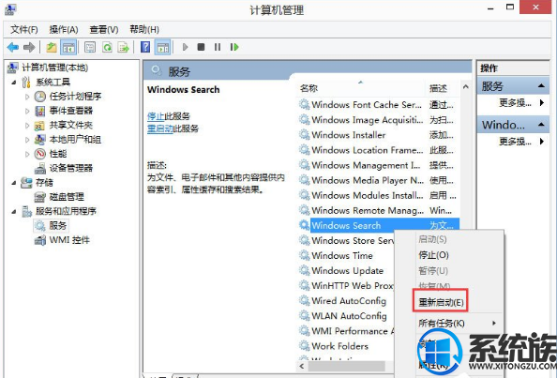The image size is (557, 378).
Task: Click the Export list toolbar icon
Action: [x=123, y=47]
